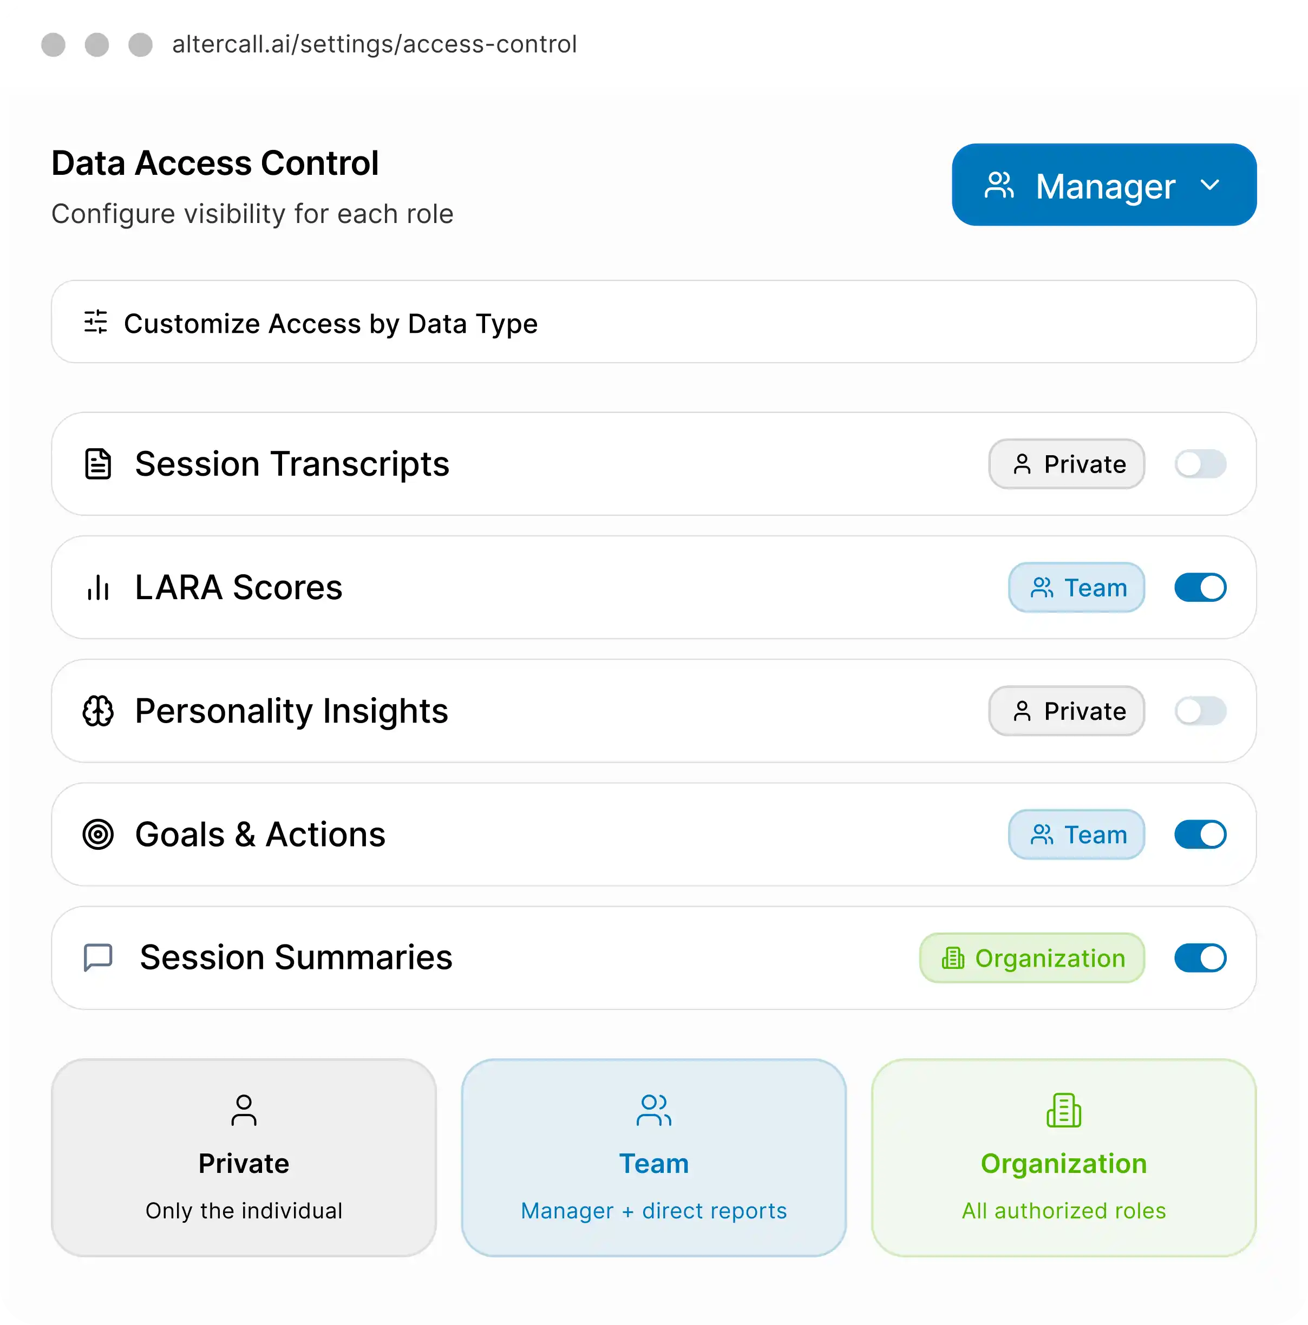Open the Private badge on Session Transcripts
The image size is (1308, 1325).
tap(1066, 464)
